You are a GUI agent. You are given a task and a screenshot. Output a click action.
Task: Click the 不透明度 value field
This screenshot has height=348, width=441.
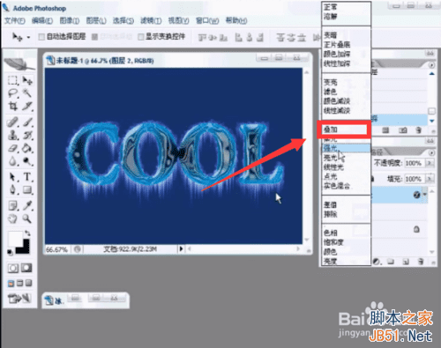tap(415, 163)
